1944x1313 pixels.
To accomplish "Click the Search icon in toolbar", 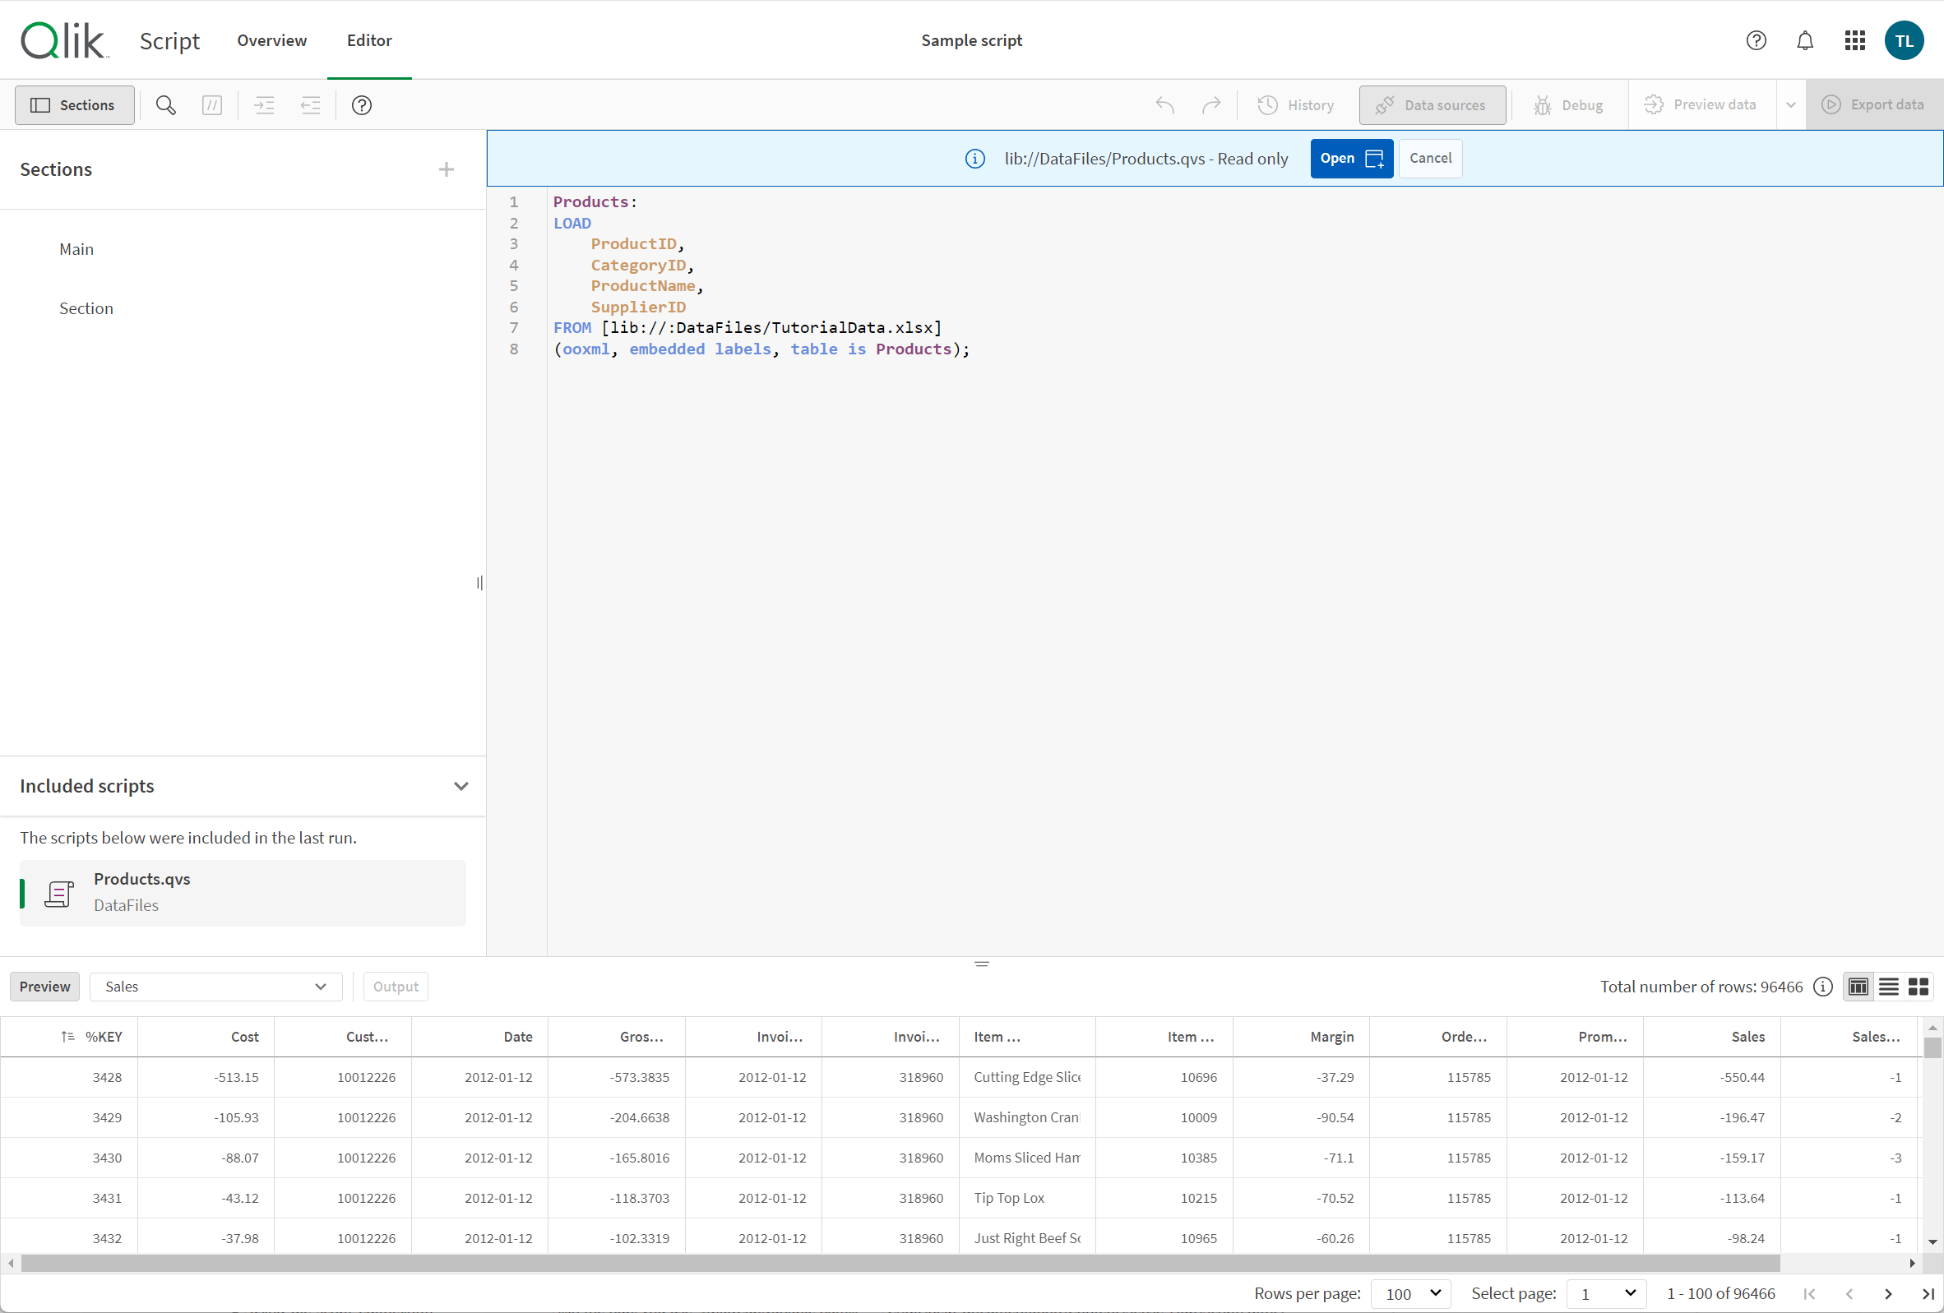I will [164, 104].
